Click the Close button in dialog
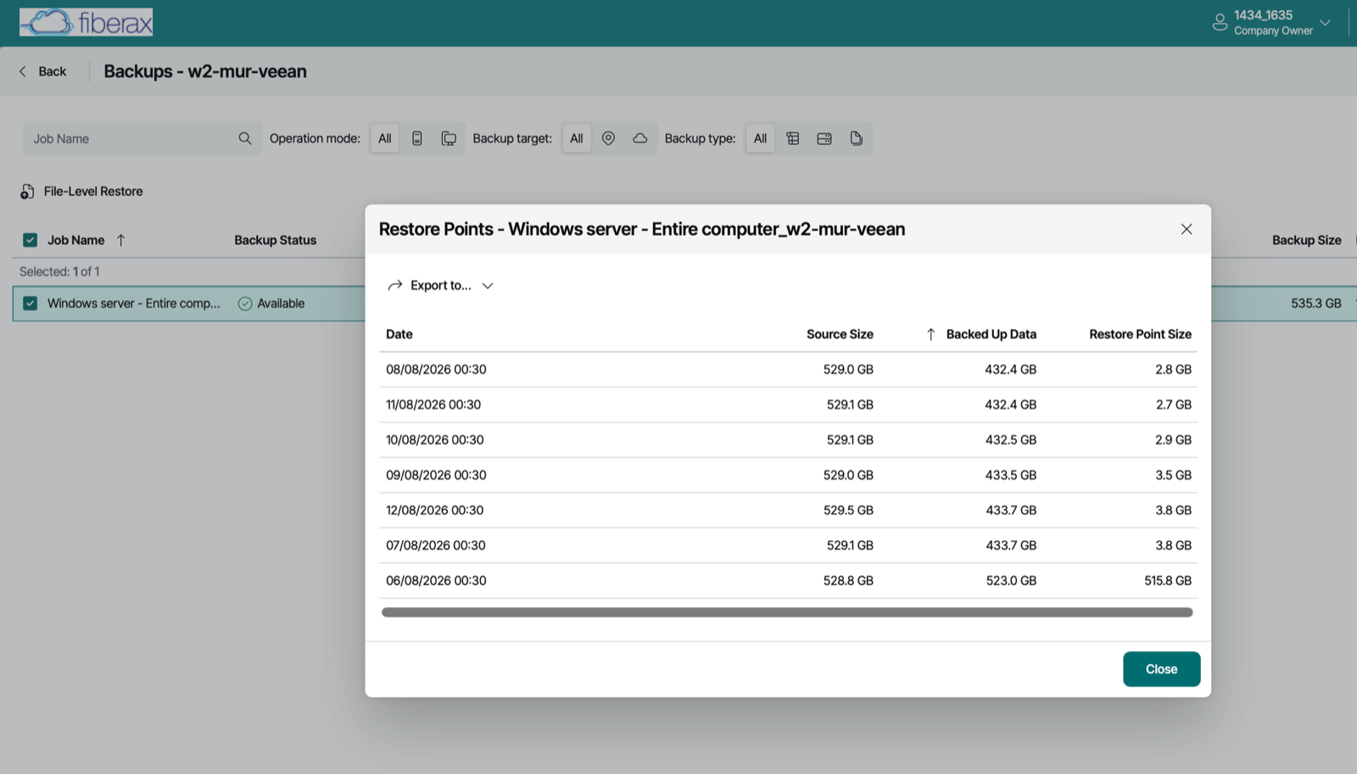1357x774 pixels. [1161, 669]
